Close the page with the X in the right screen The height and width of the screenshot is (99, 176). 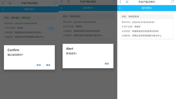127,2
